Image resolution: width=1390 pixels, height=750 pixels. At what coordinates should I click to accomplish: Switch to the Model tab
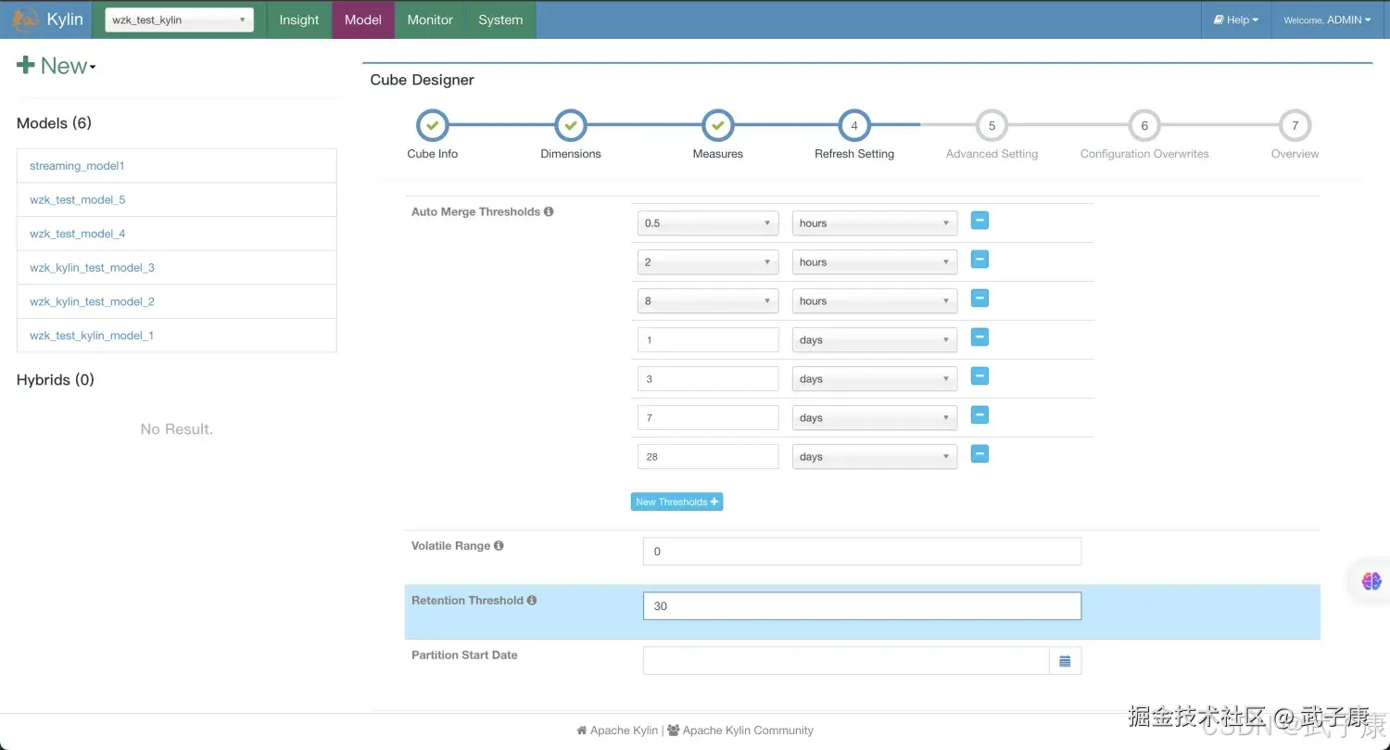pyautogui.click(x=363, y=19)
